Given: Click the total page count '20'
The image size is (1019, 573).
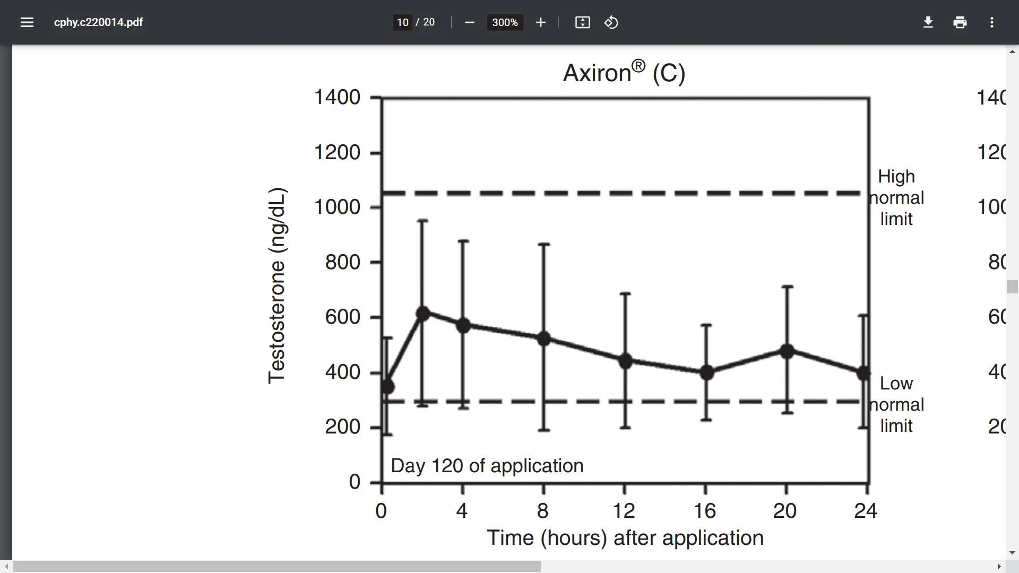Looking at the screenshot, I should [x=429, y=22].
